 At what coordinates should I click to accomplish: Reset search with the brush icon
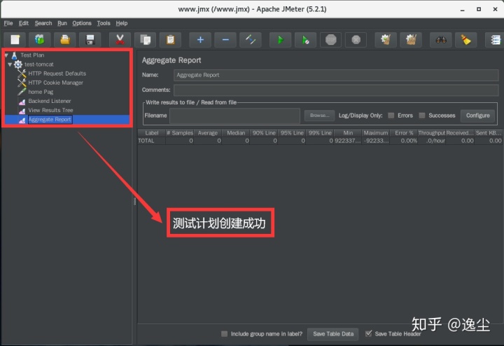pos(465,40)
